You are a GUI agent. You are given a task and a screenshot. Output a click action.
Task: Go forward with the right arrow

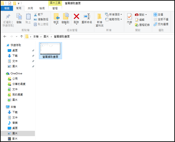[11, 36]
